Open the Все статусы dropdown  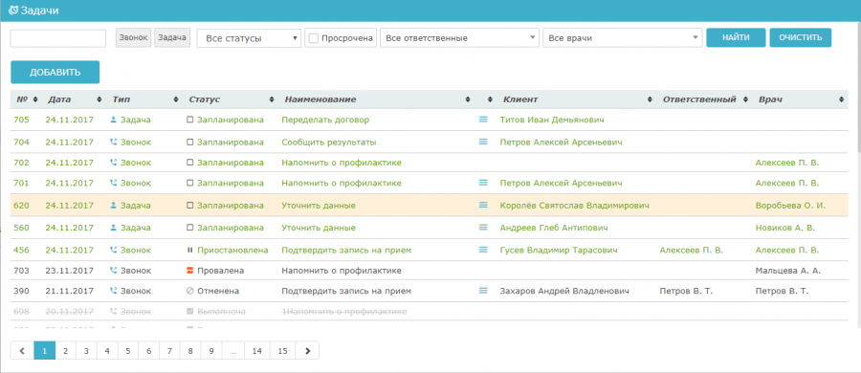249,38
